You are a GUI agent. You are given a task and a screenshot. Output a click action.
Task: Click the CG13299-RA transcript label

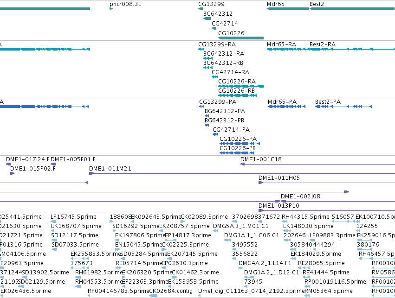point(217,44)
